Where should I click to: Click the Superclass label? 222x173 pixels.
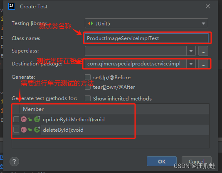25,51
